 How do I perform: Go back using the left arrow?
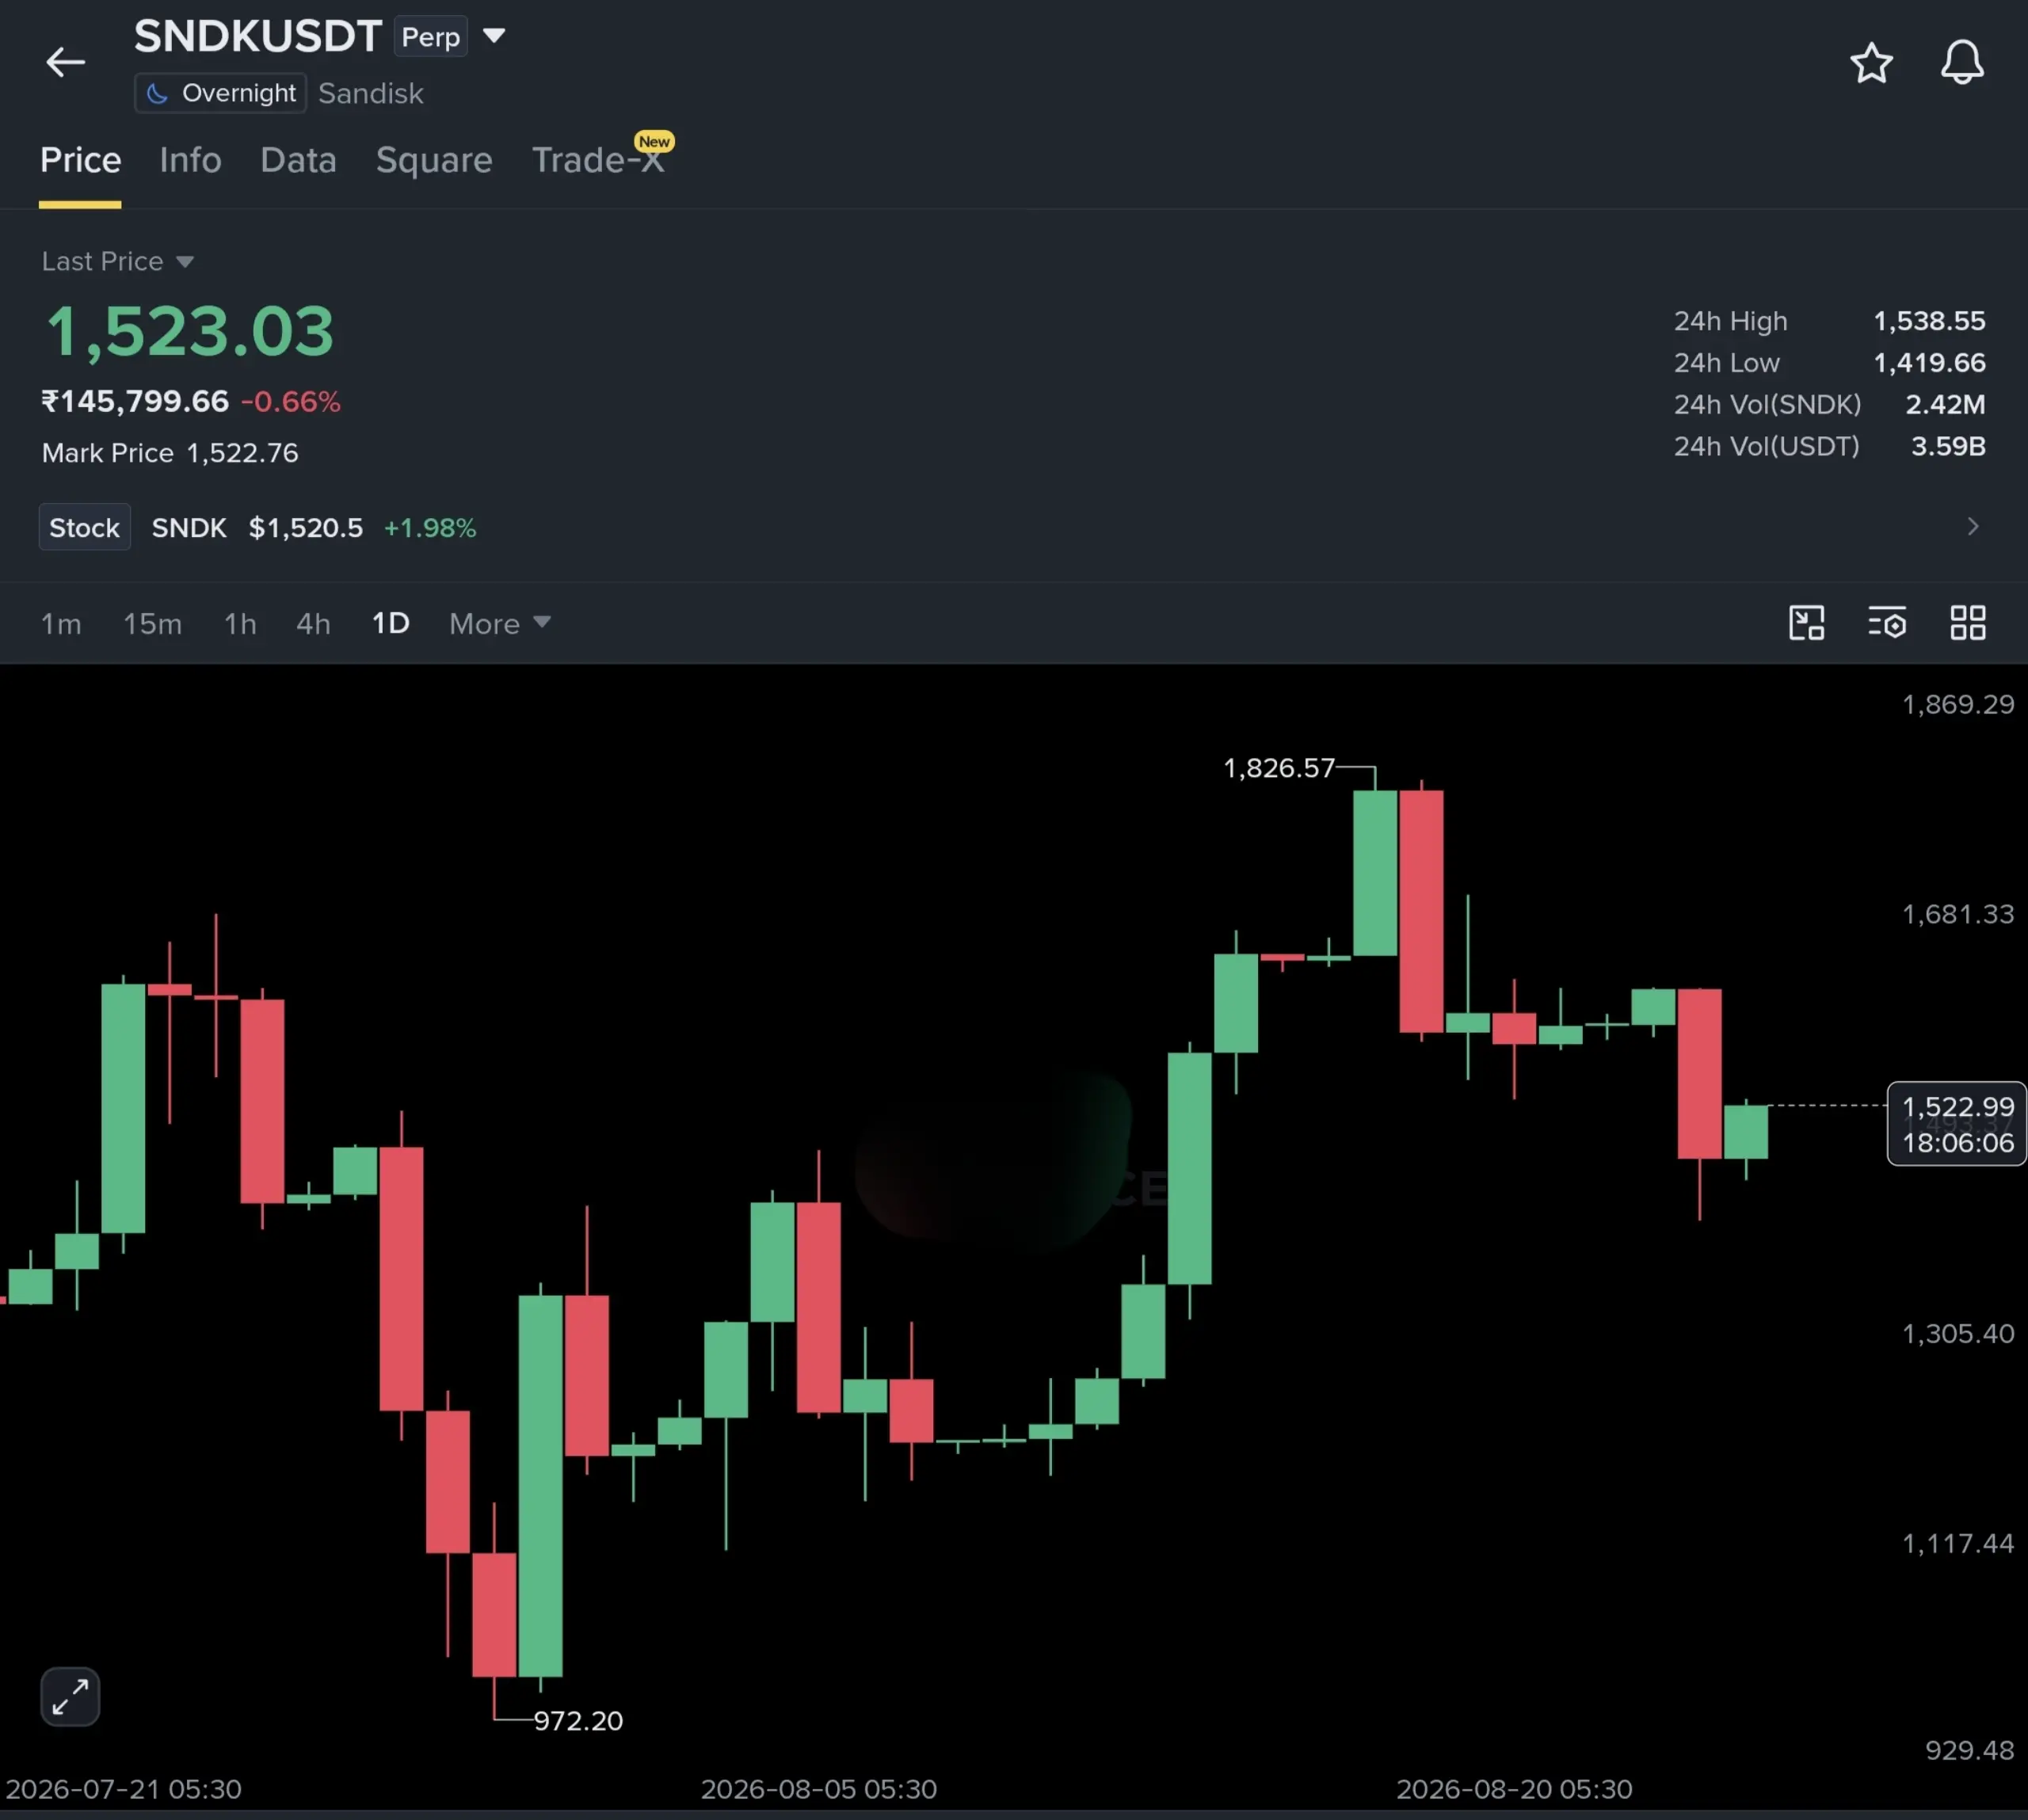pyautogui.click(x=66, y=62)
